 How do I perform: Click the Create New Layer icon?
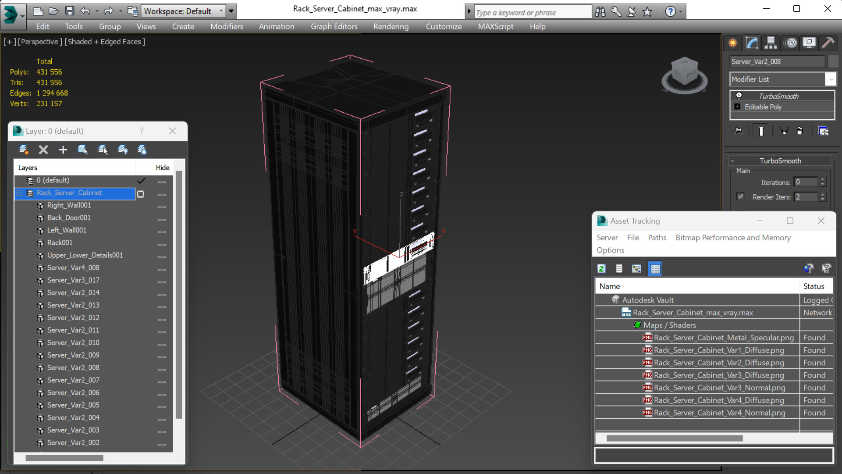click(24, 150)
